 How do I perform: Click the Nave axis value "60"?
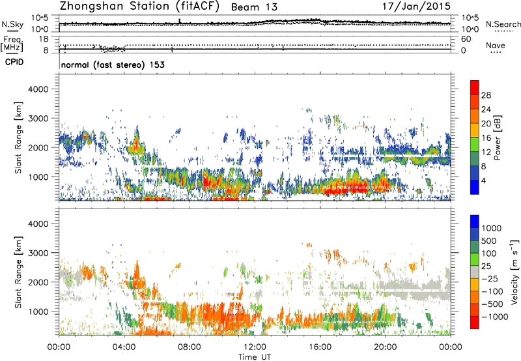click(466, 39)
